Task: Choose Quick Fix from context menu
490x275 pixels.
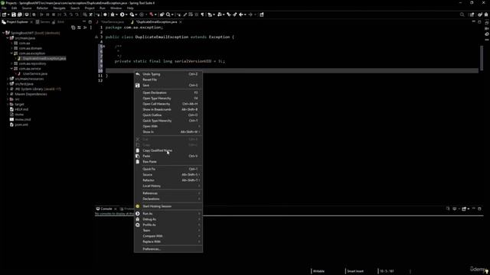Action: click(x=168, y=169)
